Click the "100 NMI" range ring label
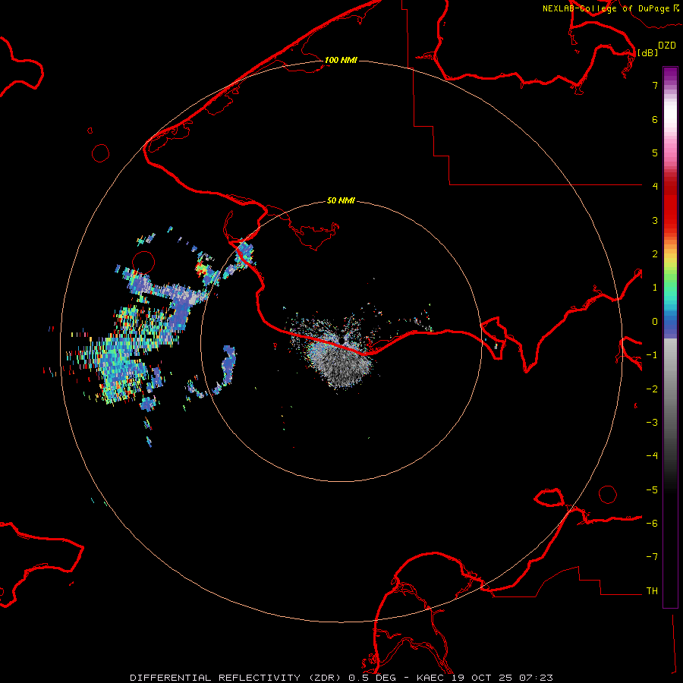 341,60
